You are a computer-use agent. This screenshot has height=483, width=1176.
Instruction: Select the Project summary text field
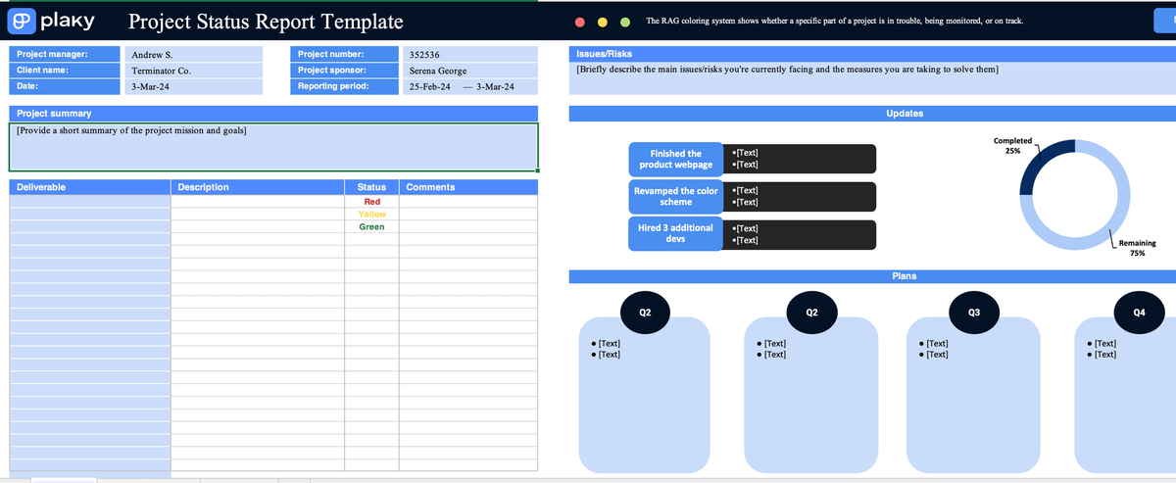[x=273, y=147]
